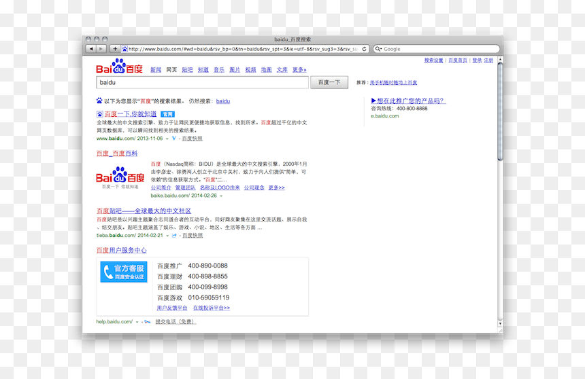This screenshot has width=585, height=379.
Task: Go forward with the browser forward arrow
Action: click(x=101, y=49)
